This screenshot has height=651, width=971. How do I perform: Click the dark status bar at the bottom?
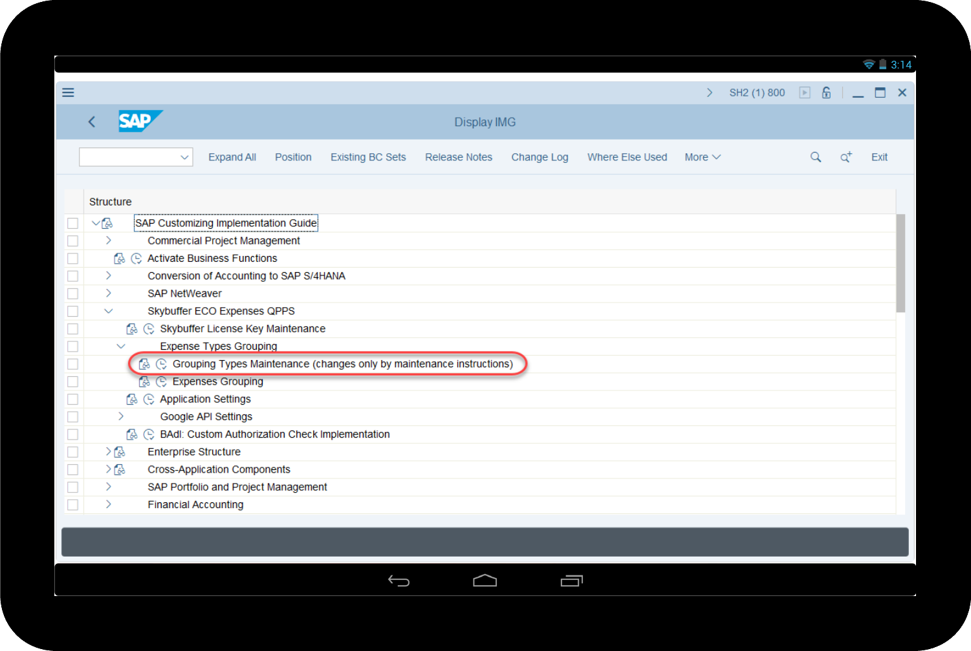(485, 542)
